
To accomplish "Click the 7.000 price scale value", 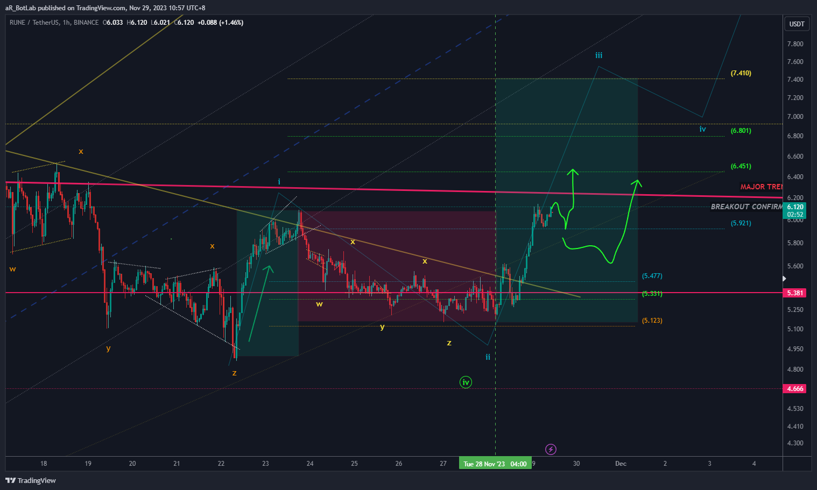I will [x=795, y=117].
